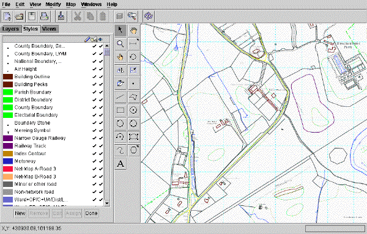Open the Map menu
Screen dimensions: 367x234
[x=71, y=4]
